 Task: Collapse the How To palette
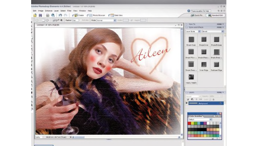pos(186,24)
